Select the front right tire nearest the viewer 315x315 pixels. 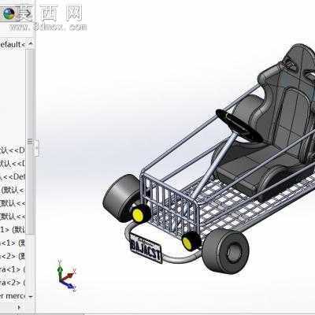[x=226, y=251]
